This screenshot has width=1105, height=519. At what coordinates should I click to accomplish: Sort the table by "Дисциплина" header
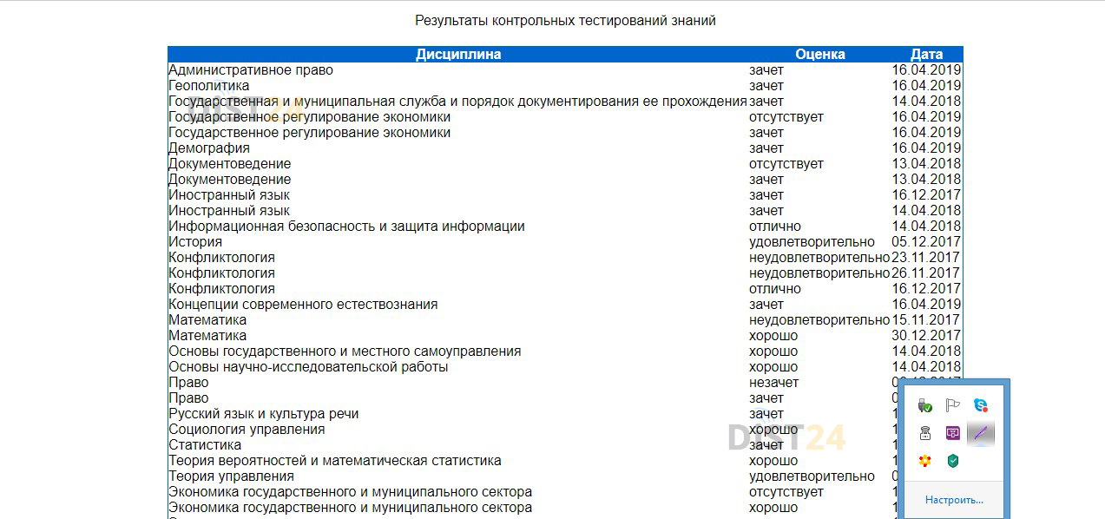click(457, 53)
